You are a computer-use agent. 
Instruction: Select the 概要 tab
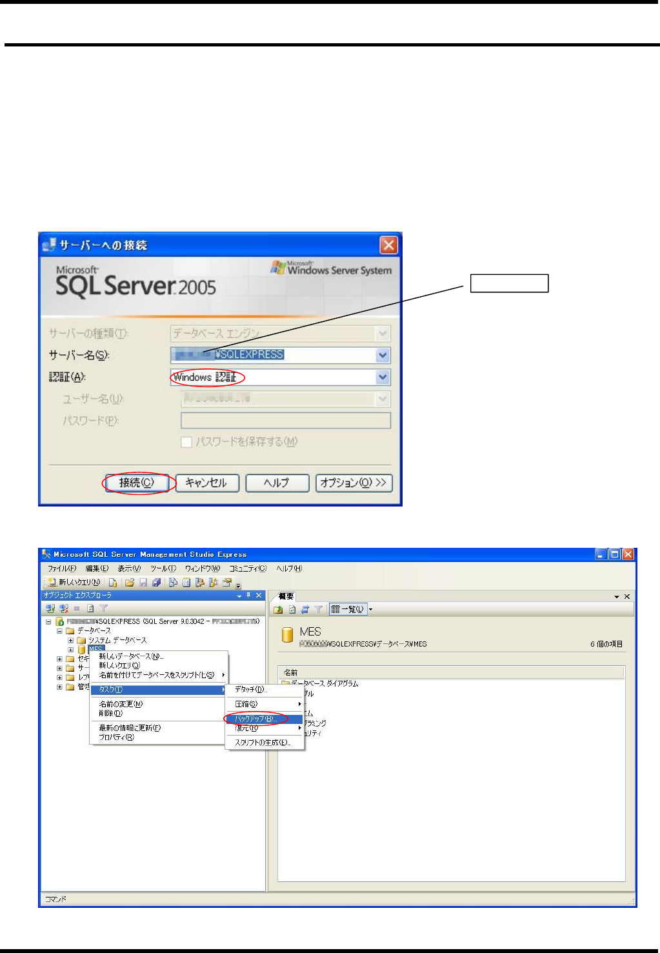[x=286, y=596]
